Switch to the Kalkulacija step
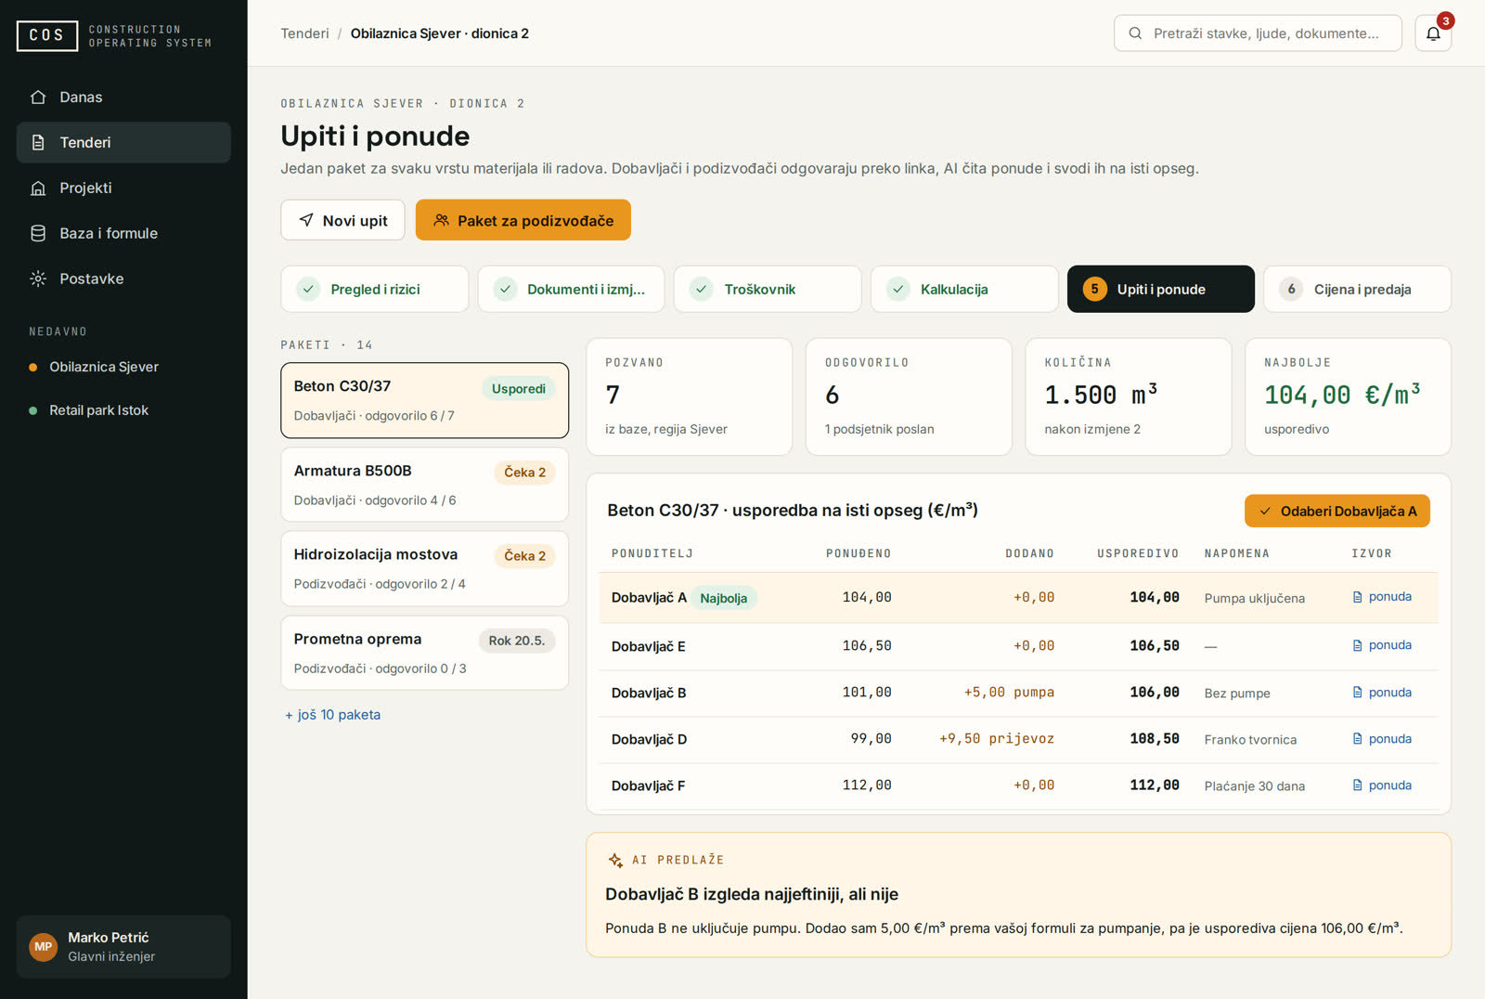This screenshot has height=999, width=1485. pyautogui.click(x=964, y=289)
